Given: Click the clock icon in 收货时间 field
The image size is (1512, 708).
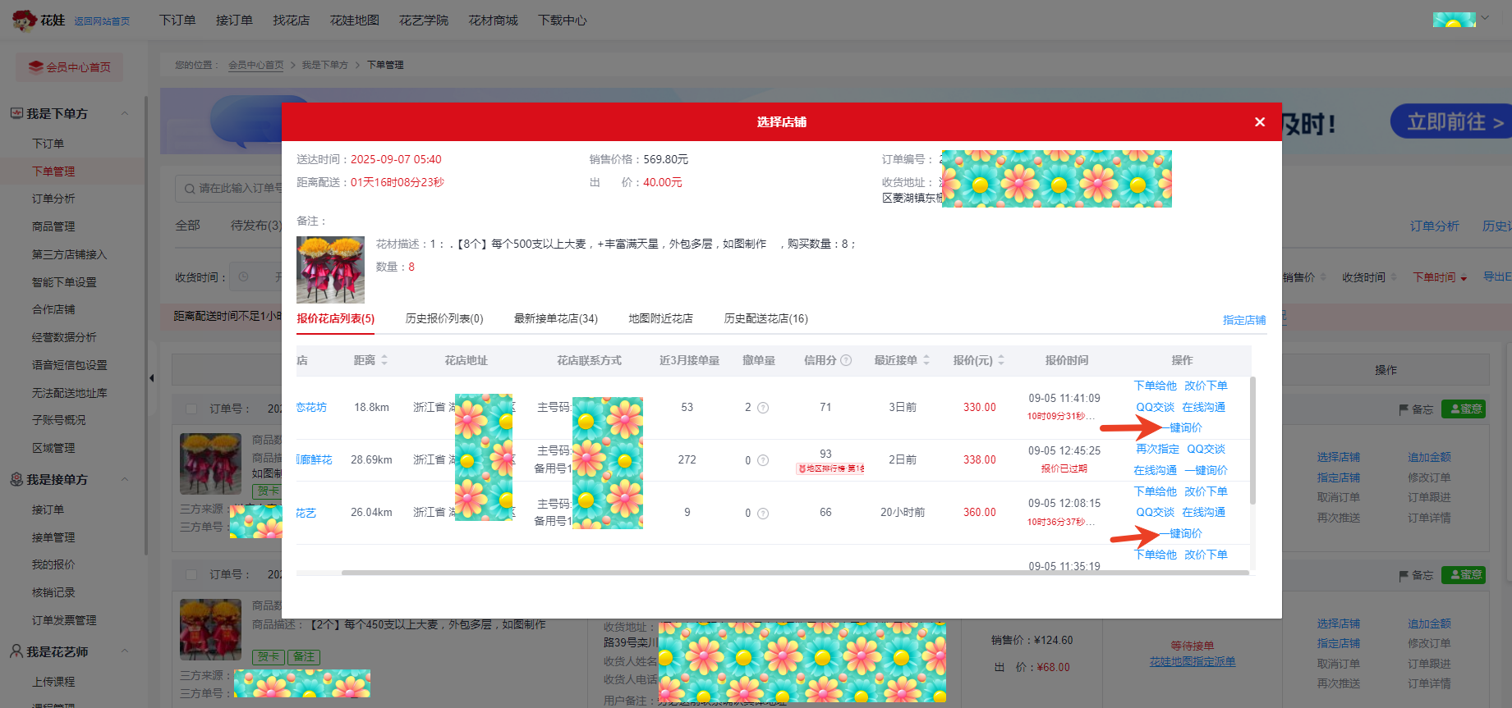Looking at the screenshot, I should tap(243, 277).
